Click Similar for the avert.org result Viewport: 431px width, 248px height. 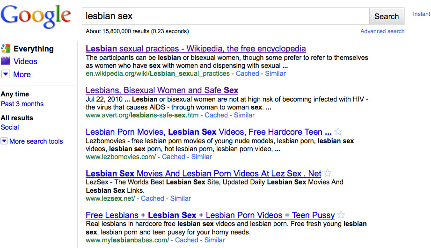point(244,115)
